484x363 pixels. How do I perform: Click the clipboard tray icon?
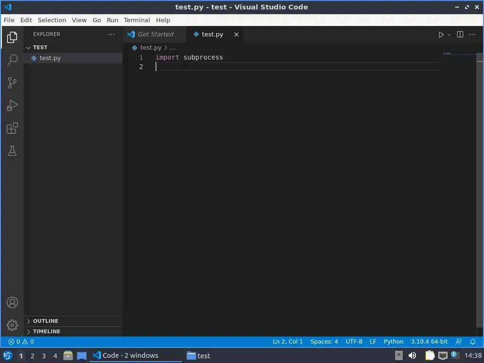[x=430, y=355]
